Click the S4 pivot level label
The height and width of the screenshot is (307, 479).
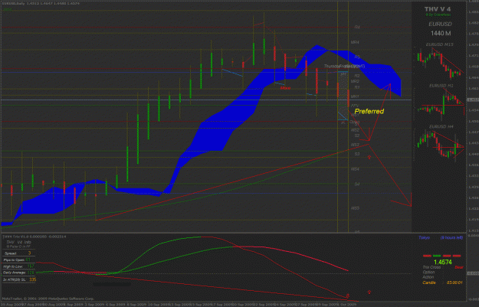357,184
